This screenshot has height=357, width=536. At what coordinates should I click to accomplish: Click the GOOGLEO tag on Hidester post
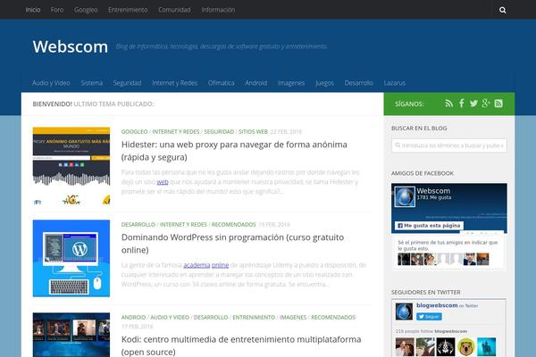(134, 131)
